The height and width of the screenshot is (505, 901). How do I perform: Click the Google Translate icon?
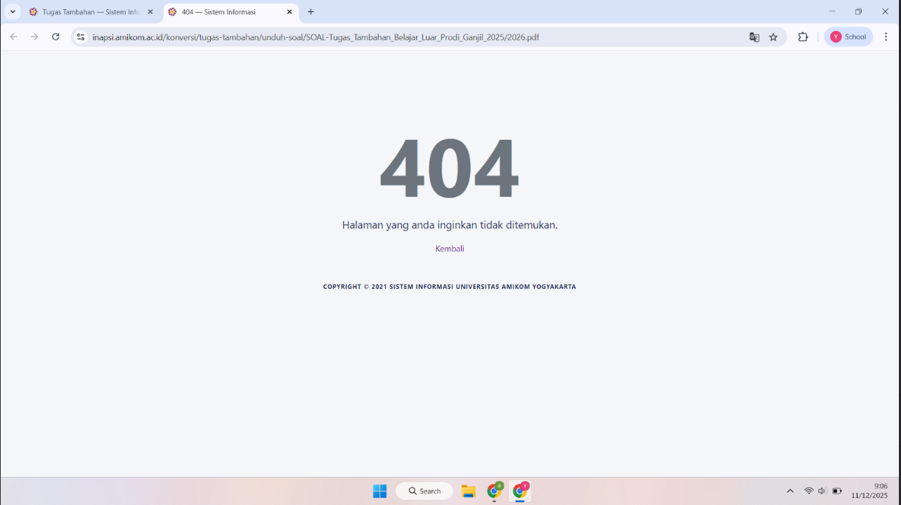(754, 37)
